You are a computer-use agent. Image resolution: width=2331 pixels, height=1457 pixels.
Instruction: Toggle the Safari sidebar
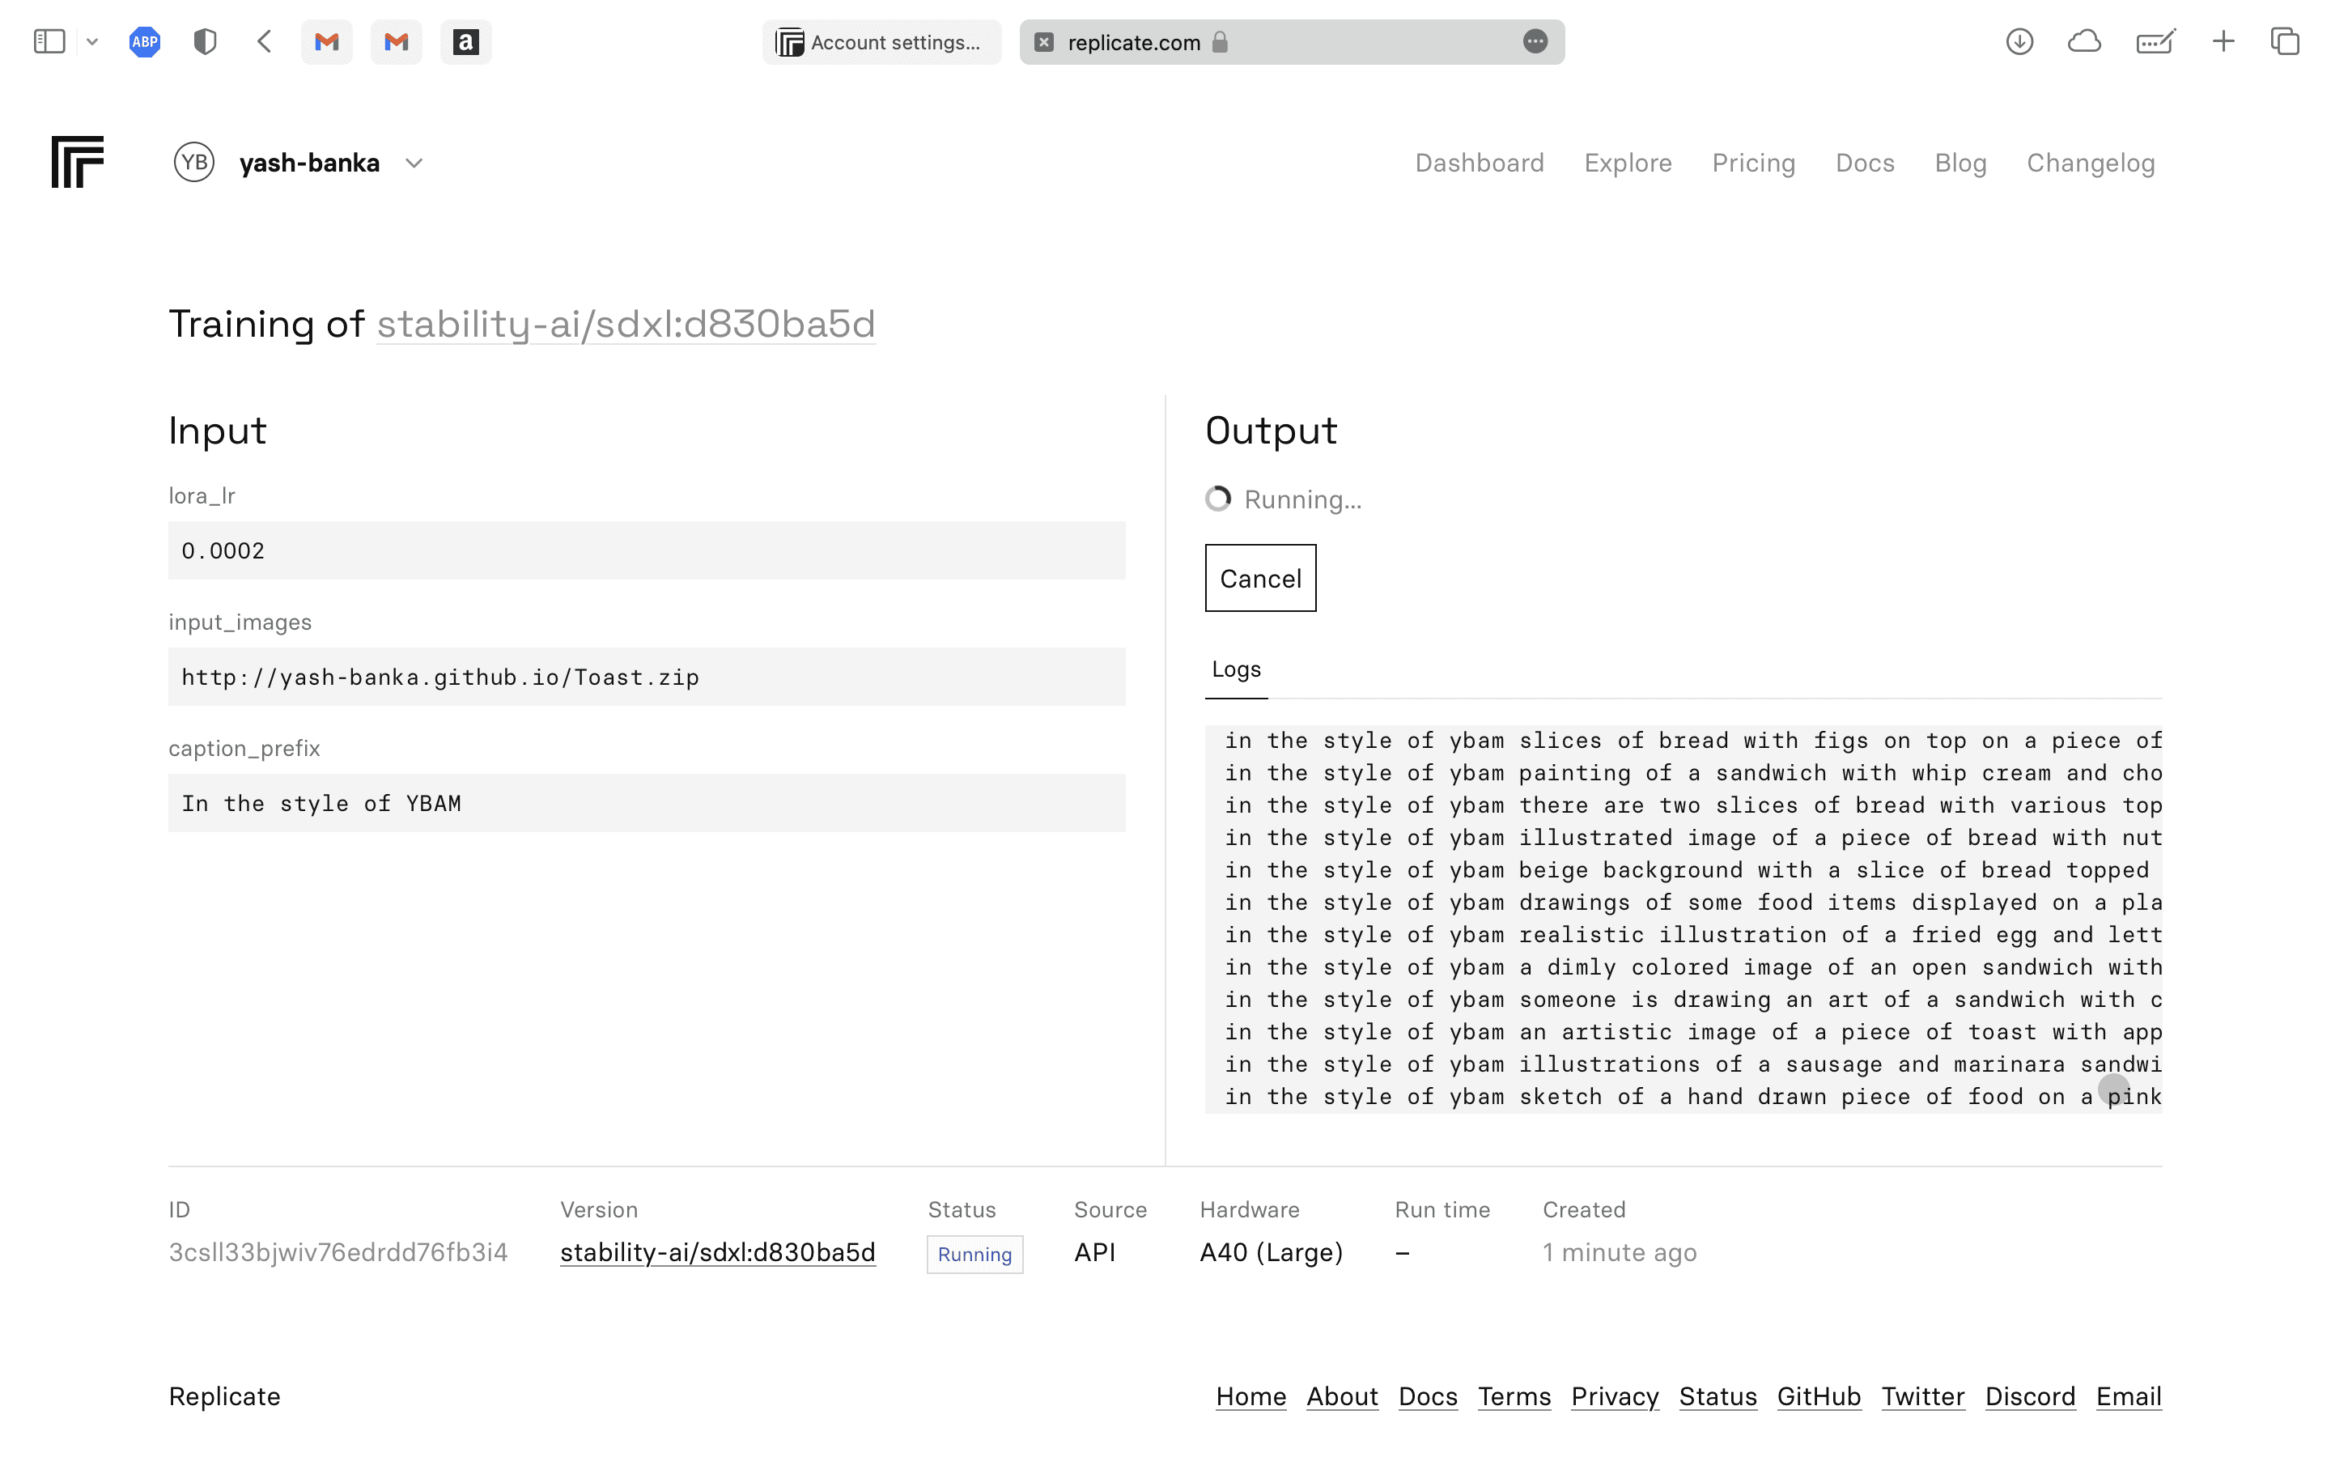[49, 41]
